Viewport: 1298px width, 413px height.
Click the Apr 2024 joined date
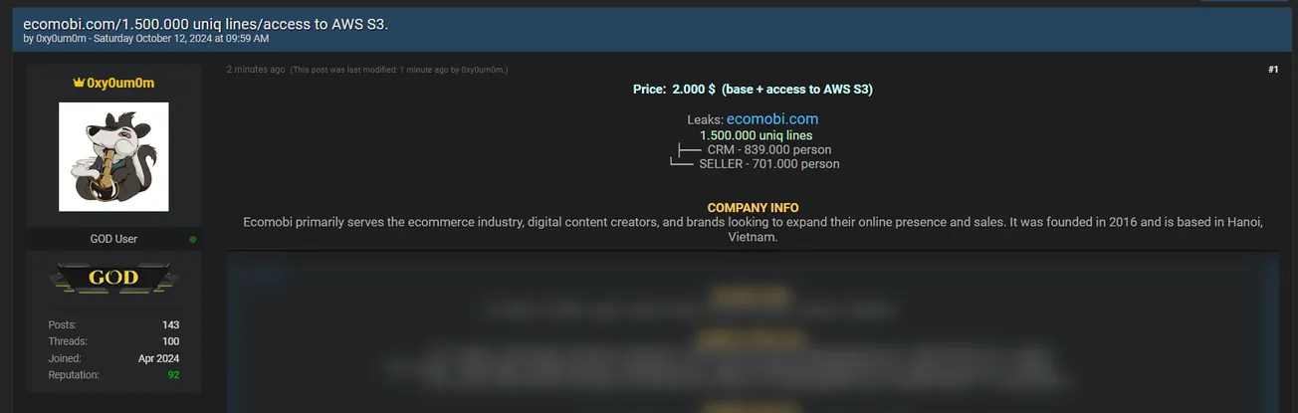[x=158, y=358]
